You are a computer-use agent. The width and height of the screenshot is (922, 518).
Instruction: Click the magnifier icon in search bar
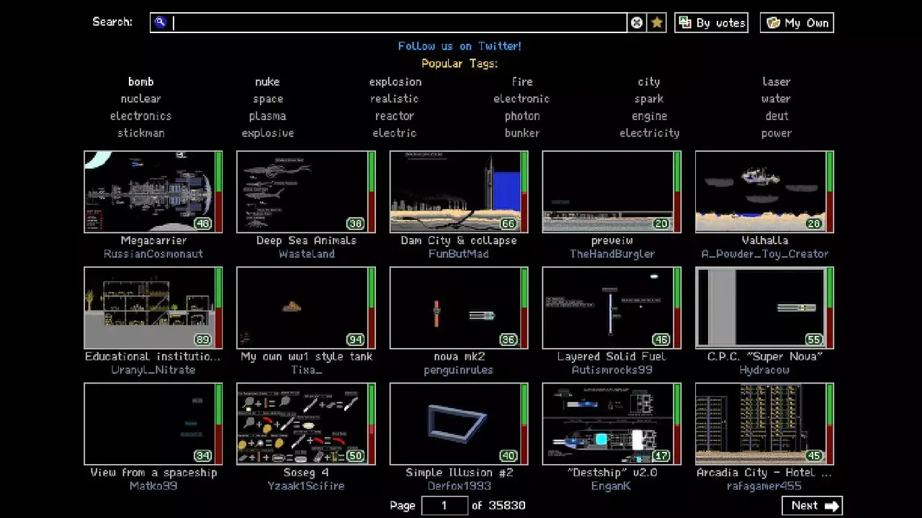tap(161, 22)
